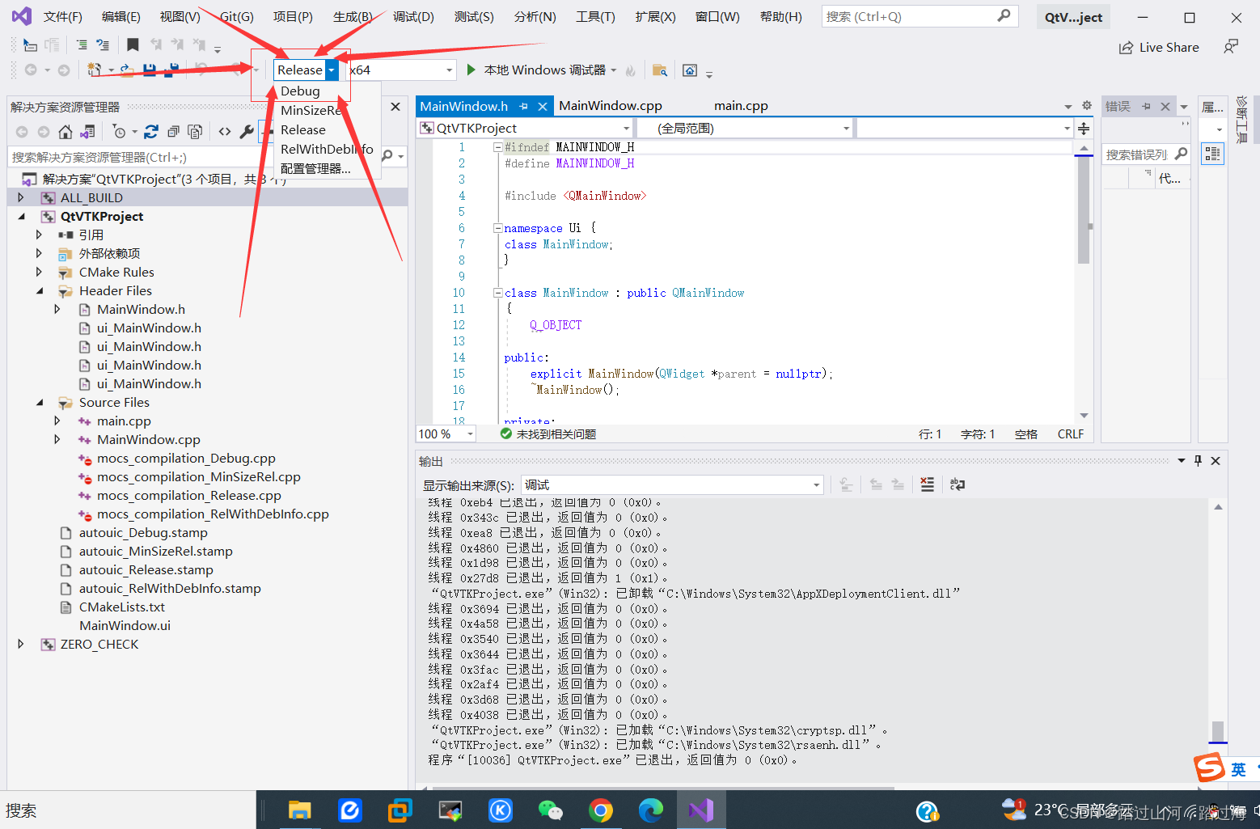Select Debug from the configuration dropdown list

[x=299, y=91]
